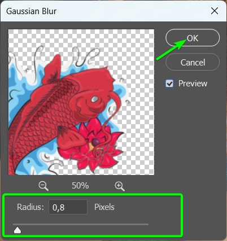Click the koi fish eye in the preview
This screenshot has width=227, height=241.
point(94,99)
